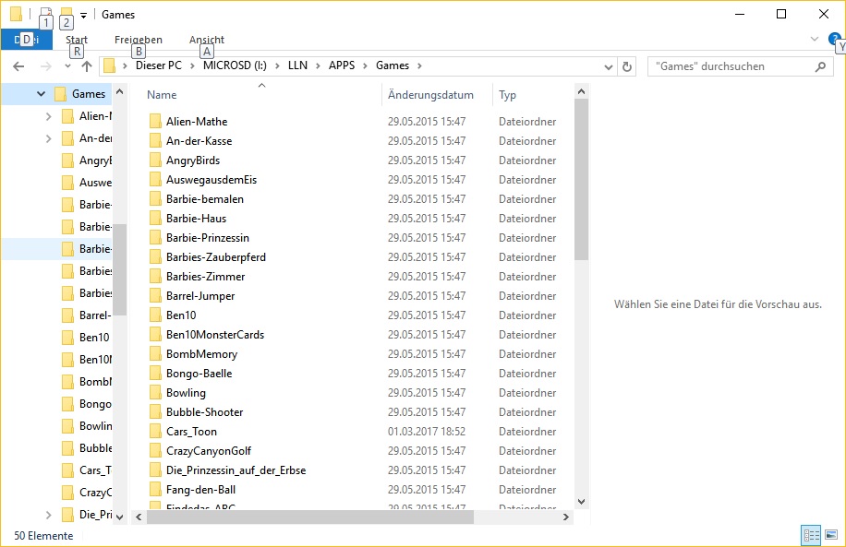Switch to details view icon in status bar
This screenshot has height=547, width=846.
(x=811, y=535)
